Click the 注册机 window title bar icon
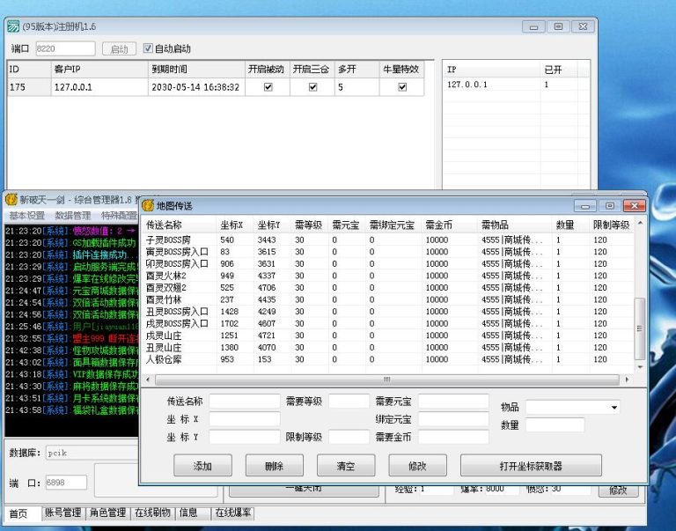The image size is (676, 531). [x=13, y=26]
